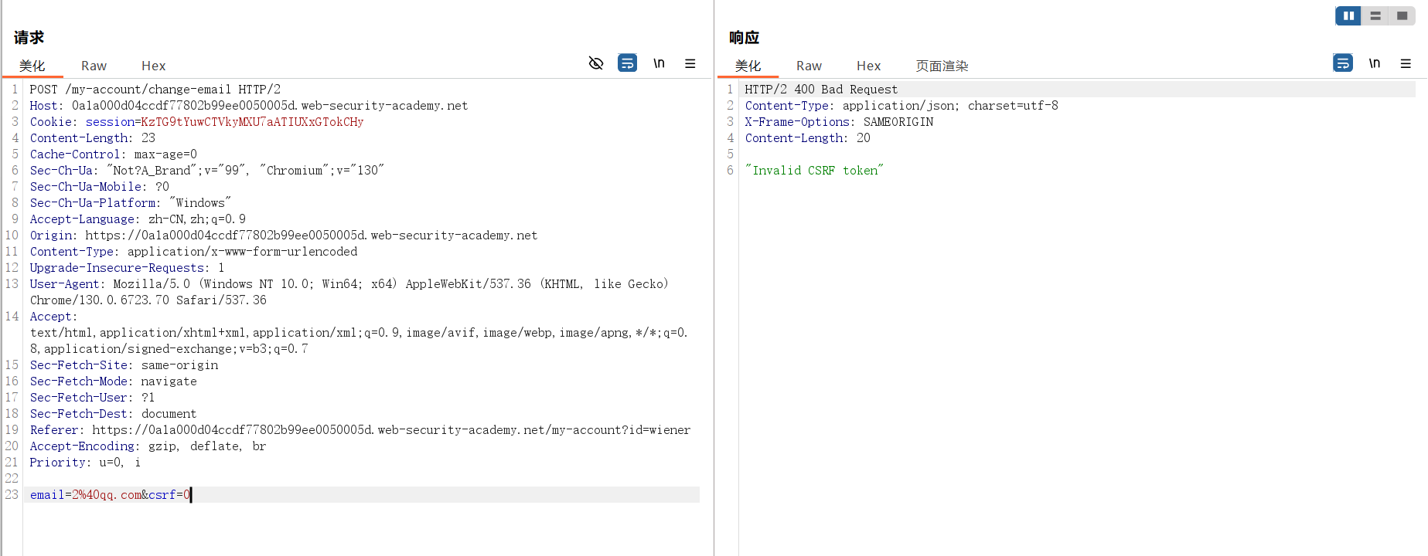Screen dimensions: 1428x556
Task: Select the request 美化 tab
Action: 32,66
